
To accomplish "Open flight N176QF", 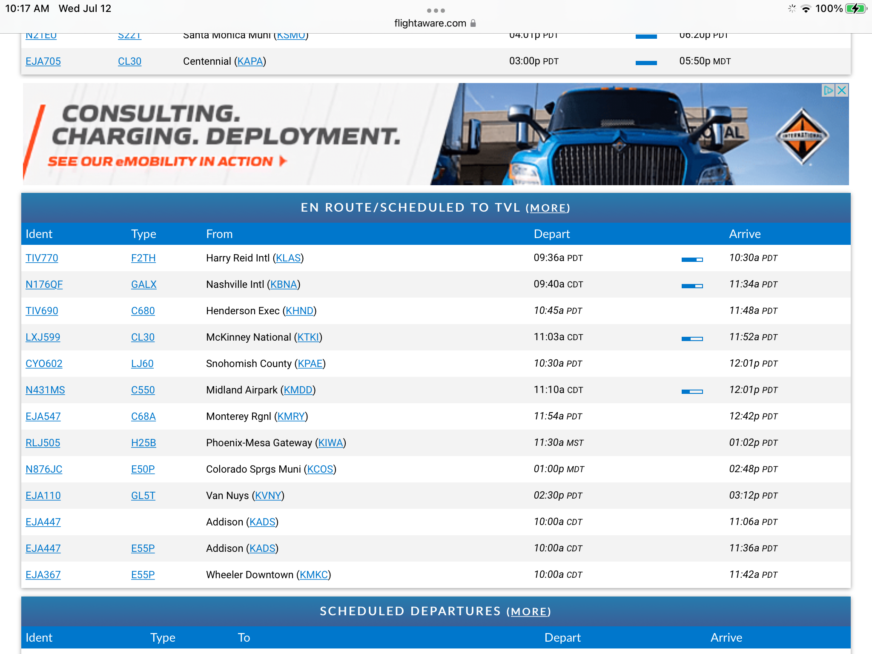I will (x=44, y=284).
